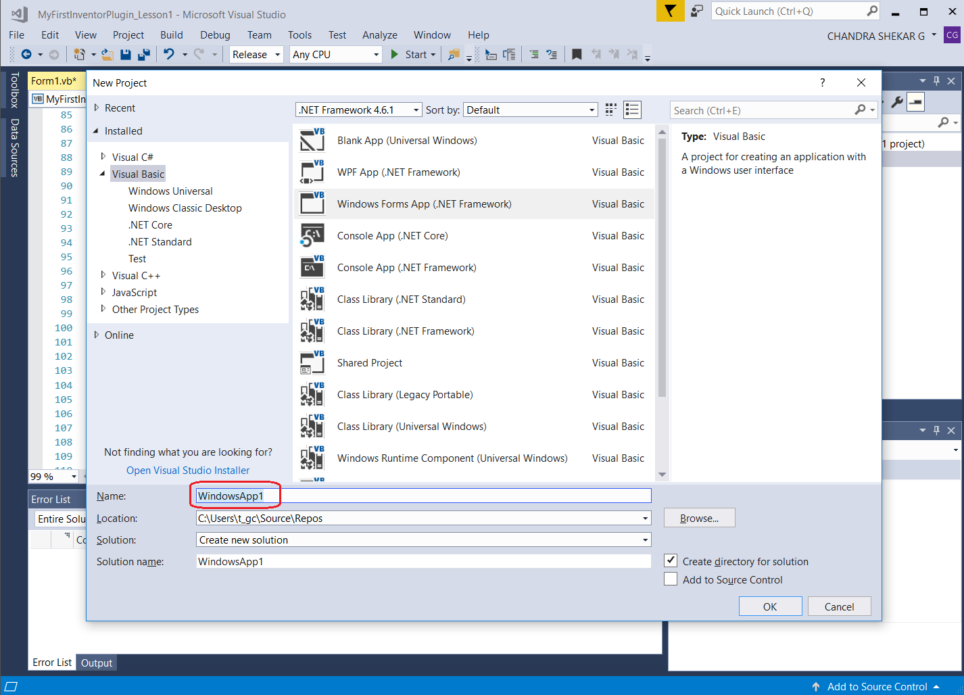Viewport: 964px width, 695px height.
Task: Open the Create new solution dropdown
Action: pyautogui.click(x=646, y=540)
